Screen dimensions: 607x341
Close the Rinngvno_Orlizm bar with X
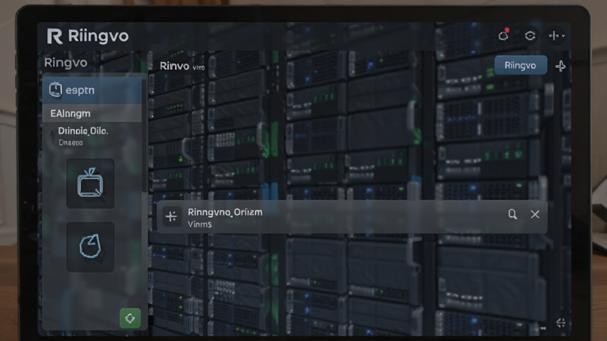coord(535,214)
